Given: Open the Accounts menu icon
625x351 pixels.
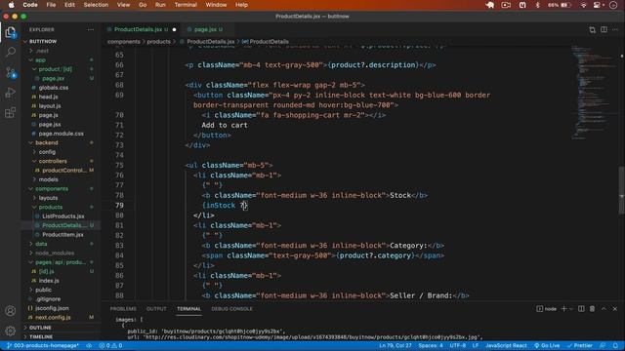Looking at the screenshot, I should 11,310.
